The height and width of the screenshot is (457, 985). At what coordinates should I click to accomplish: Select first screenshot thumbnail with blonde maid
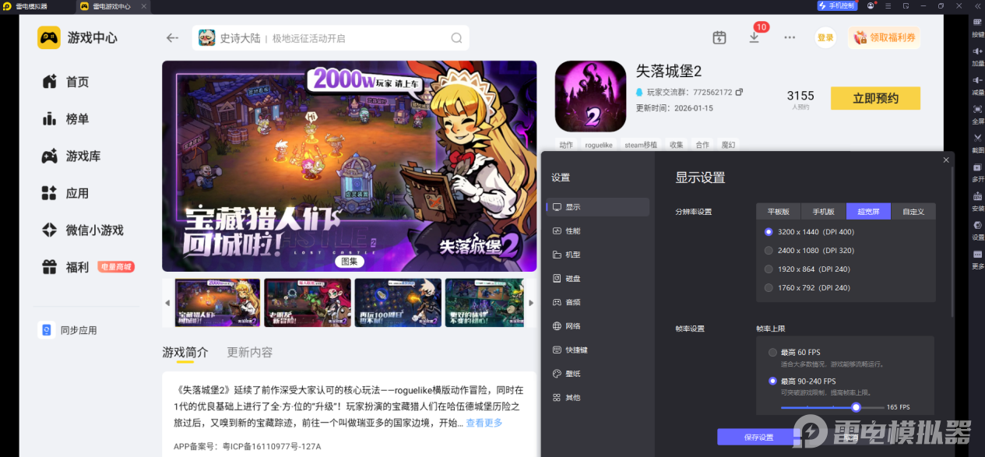(x=217, y=303)
